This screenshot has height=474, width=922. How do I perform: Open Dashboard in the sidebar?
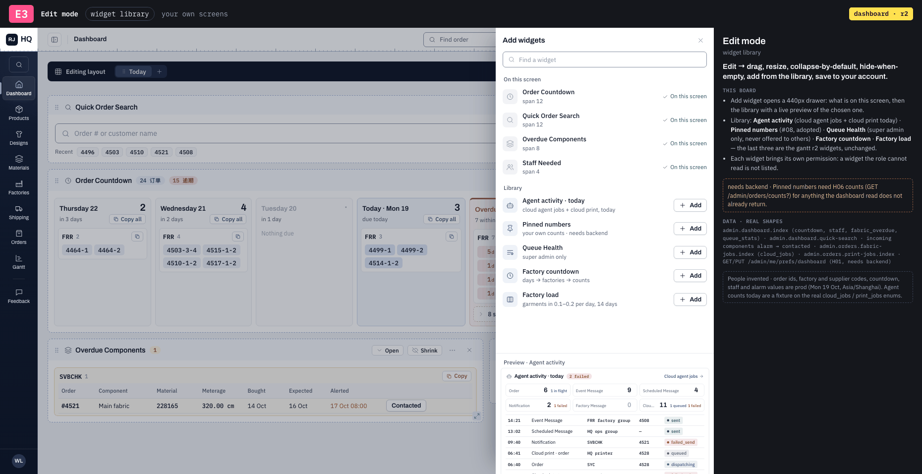click(x=19, y=88)
